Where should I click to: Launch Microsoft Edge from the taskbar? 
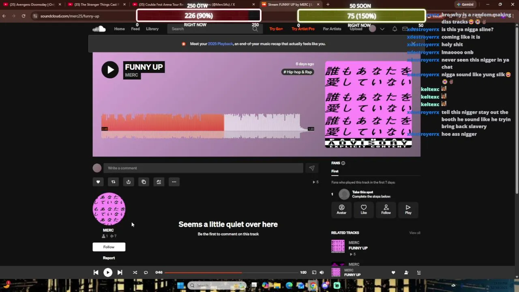289,286
